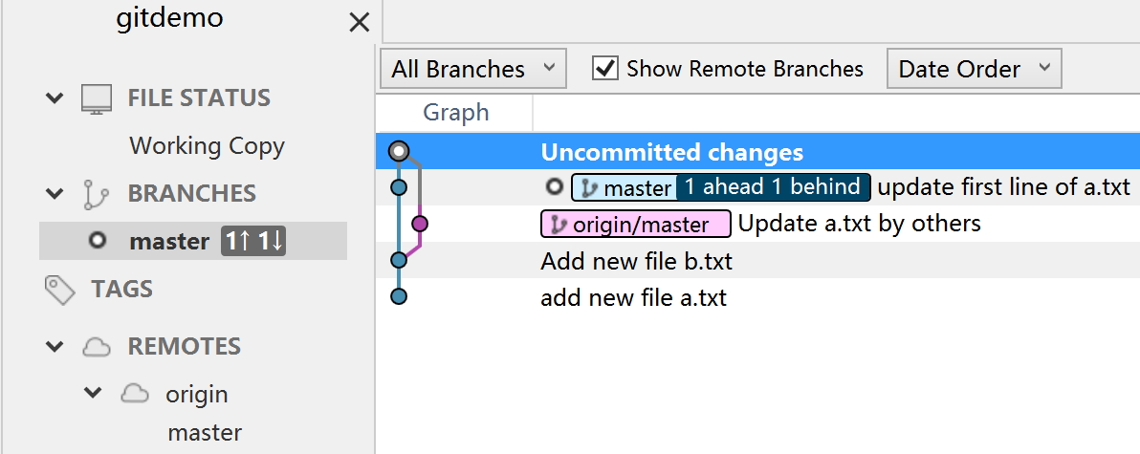Collapse the origin remote tree node
The width and height of the screenshot is (1140, 454).
pos(93,394)
